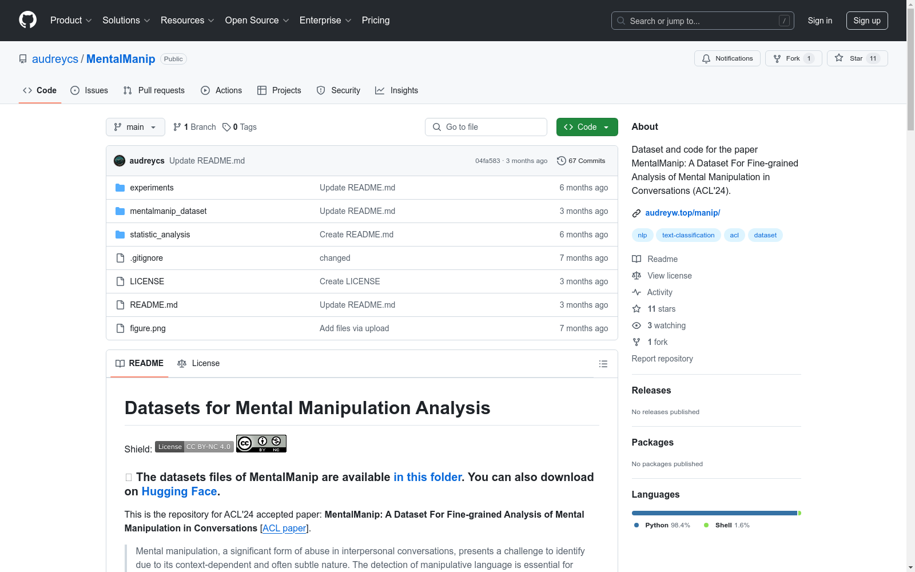Click the Sign in link
Image resolution: width=915 pixels, height=572 pixels.
coord(820,21)
